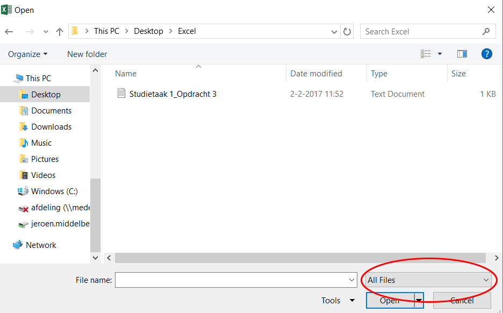Toggle the preview pane icon
The width and height of the screenshot is (503, 313).
click(x=462, y=54)
